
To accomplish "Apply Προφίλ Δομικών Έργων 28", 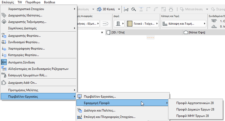I will (195, 109).
